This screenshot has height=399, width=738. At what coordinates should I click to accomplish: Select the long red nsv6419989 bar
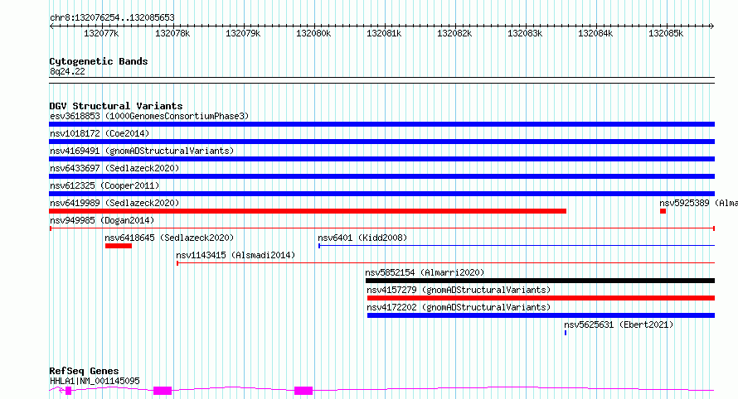[x=308, y=211]
